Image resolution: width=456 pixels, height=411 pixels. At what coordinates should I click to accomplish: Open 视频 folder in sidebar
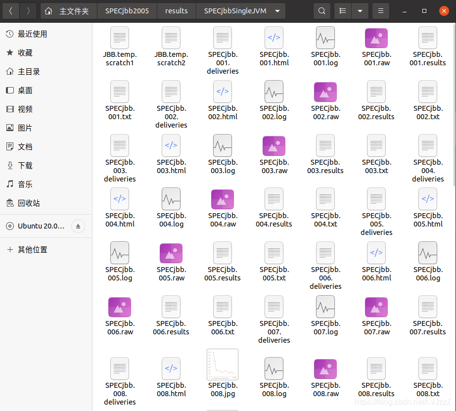[46, 109]
